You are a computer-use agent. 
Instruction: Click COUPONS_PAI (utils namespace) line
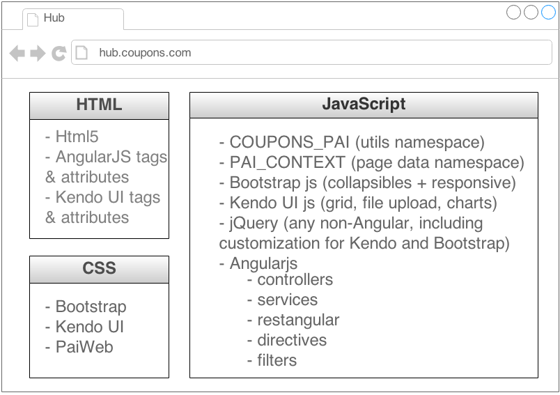tap(352, 142)
